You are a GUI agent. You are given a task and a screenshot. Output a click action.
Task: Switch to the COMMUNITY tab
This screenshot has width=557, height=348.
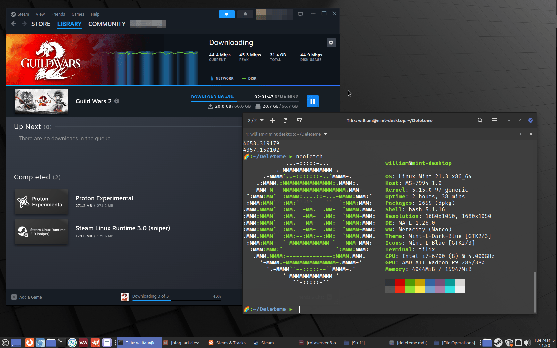(x=107, y=24)
